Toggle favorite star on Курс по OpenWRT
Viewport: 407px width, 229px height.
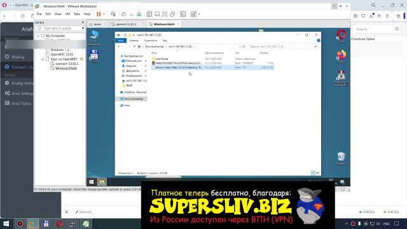coord(81,59)
